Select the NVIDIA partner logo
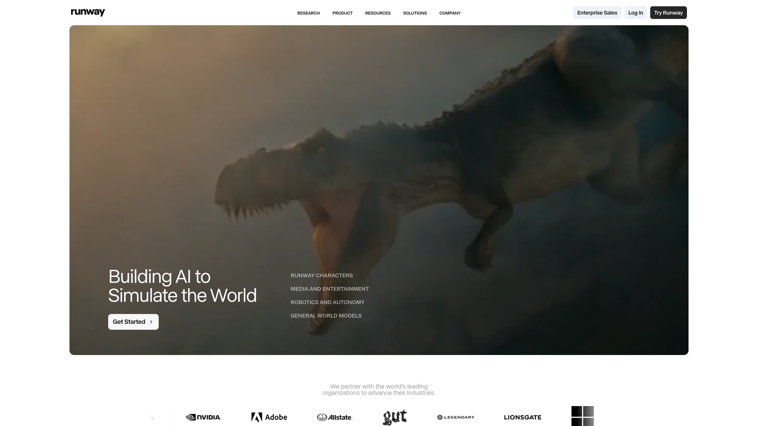Viewport: 758px width, 426px height. coord(203,417)
